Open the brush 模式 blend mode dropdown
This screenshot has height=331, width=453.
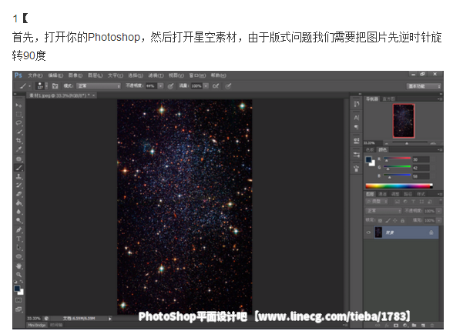99,86
